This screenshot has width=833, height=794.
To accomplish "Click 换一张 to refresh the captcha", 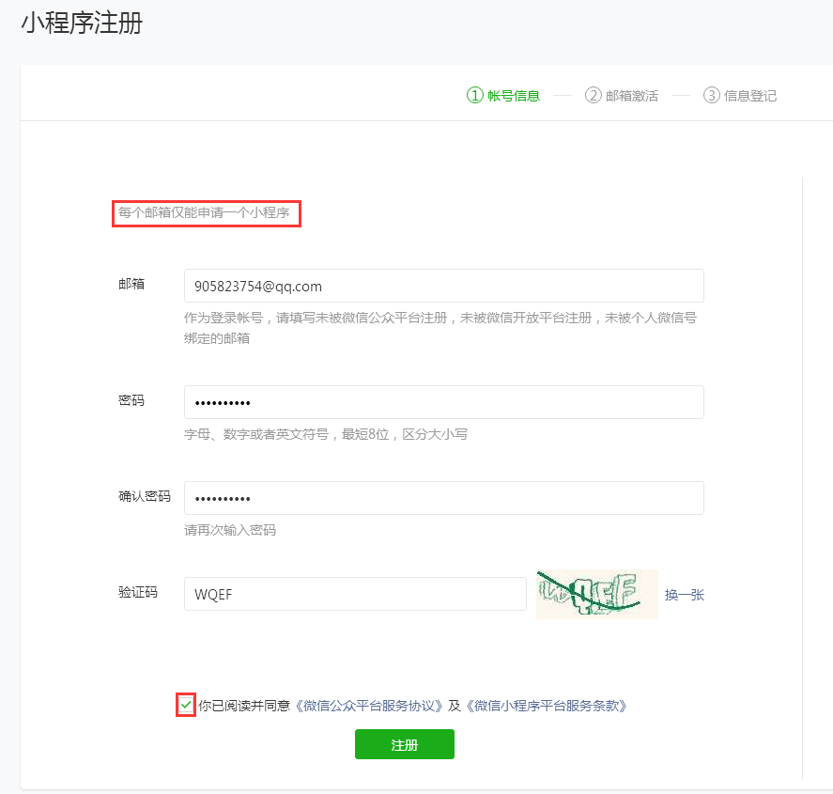I will [x=684, y=593].
